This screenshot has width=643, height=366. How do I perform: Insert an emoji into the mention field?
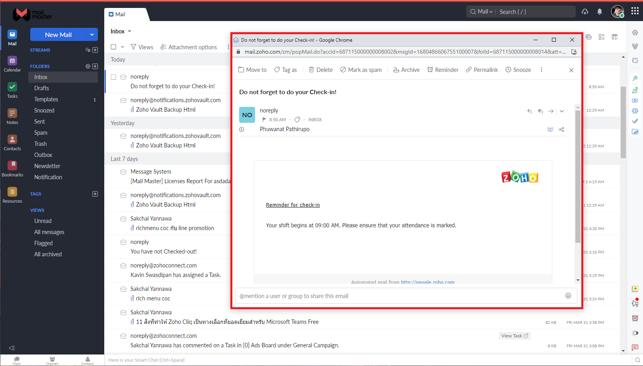point(568,296)
